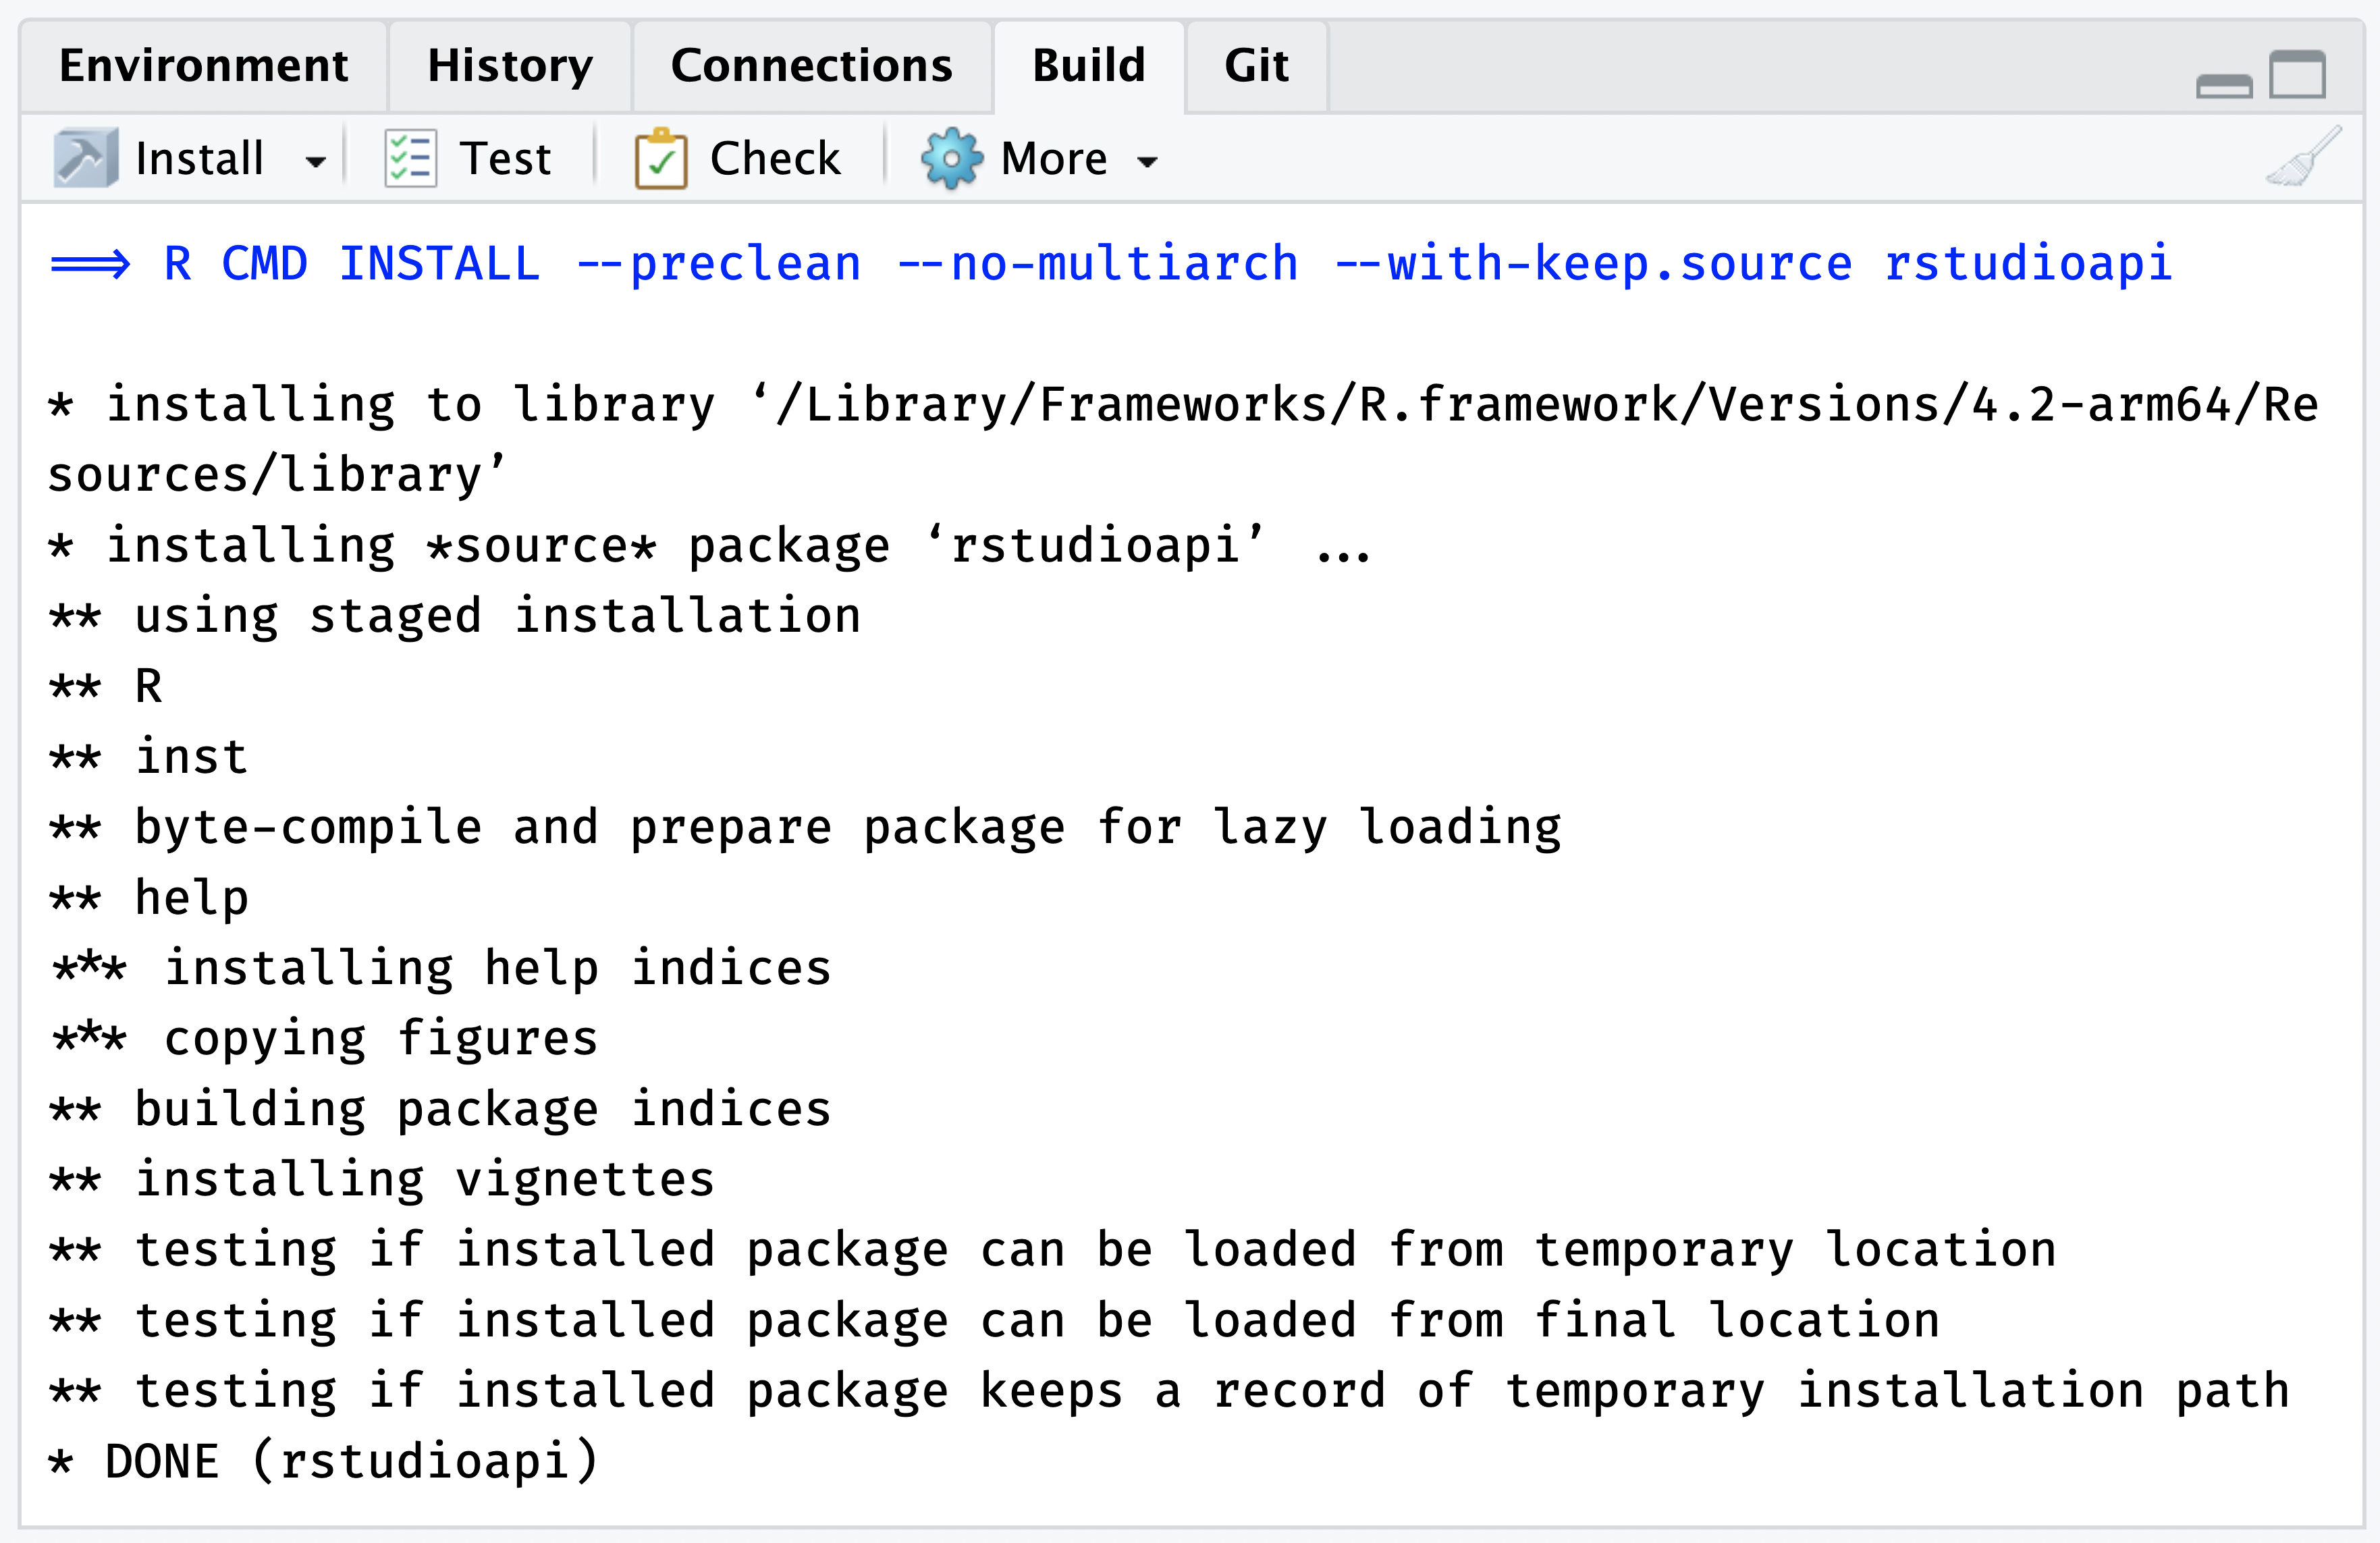2380x1543 pixels.
Task: Maximize the Build pane
Action: click(x=2297, y=75)
